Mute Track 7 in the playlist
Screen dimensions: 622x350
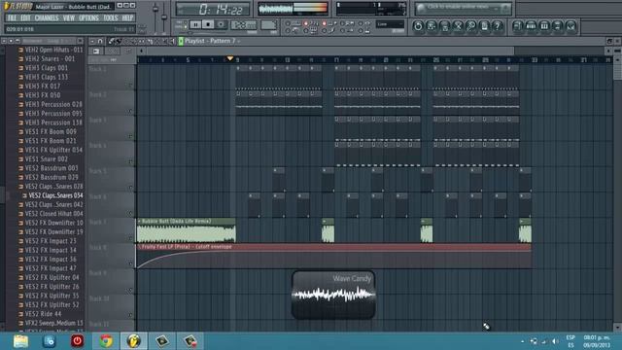pos(130,238)
